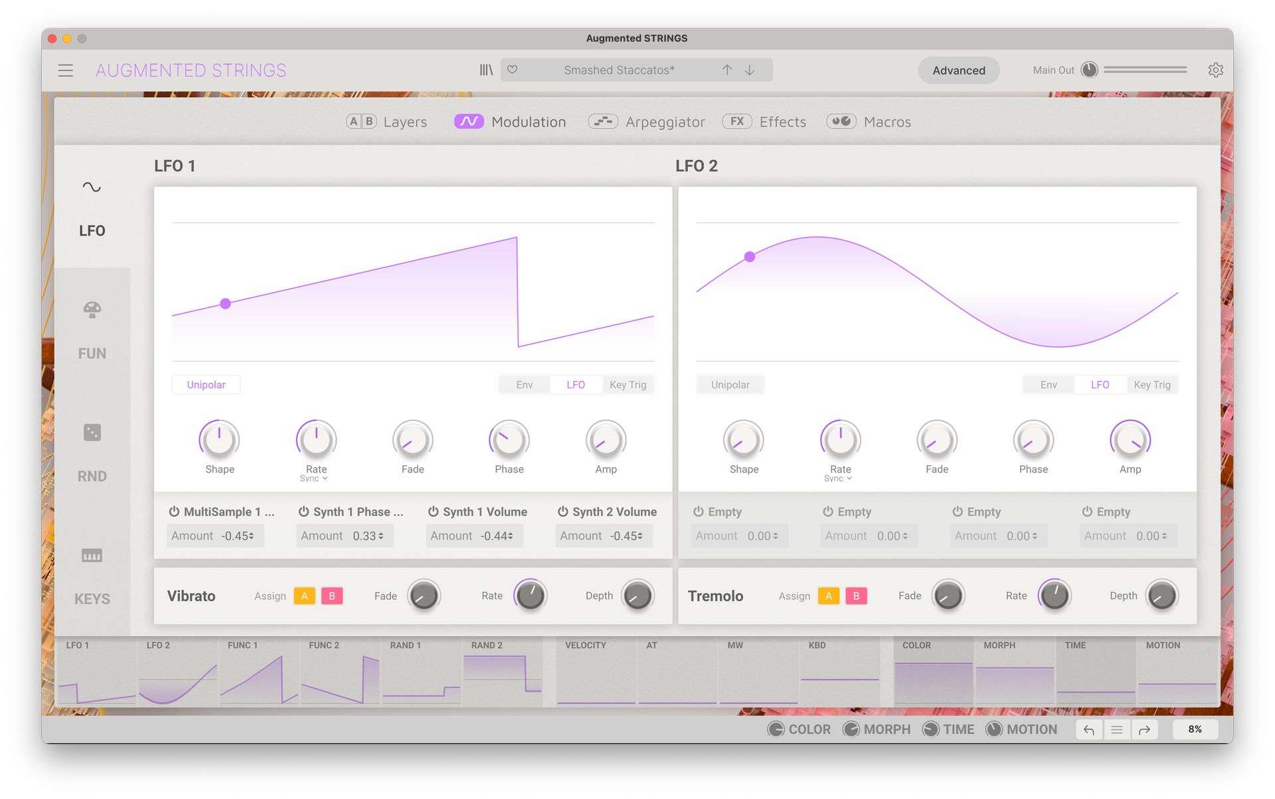Click the TIME macro knob
The height and width of the screenshot is (799, 1275).
(x=930, y=729)
